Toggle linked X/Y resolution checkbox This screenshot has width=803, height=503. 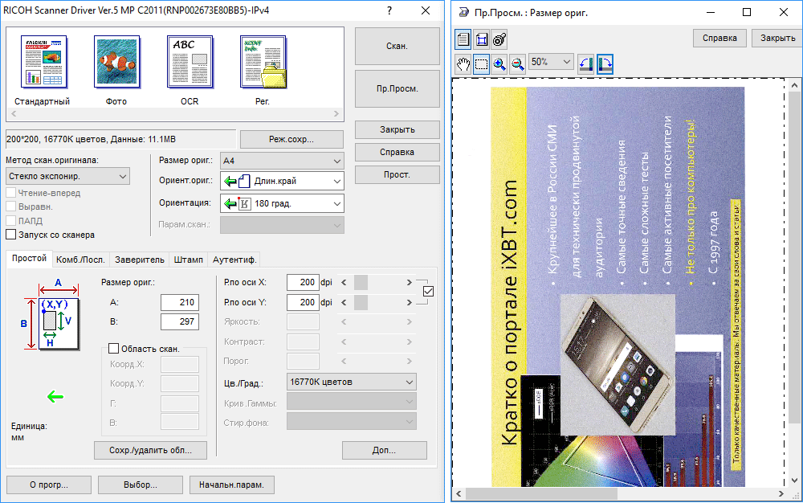(428, 292)
